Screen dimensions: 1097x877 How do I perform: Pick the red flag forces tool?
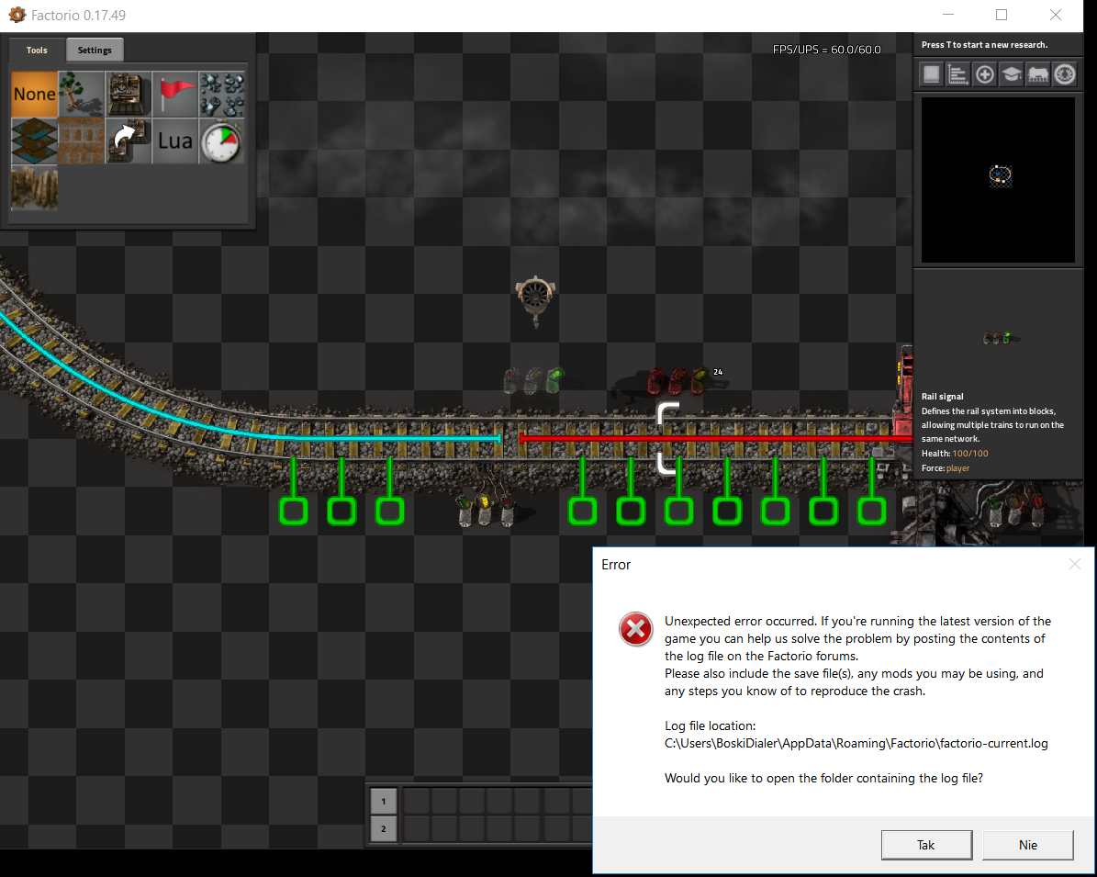point(175,94)
